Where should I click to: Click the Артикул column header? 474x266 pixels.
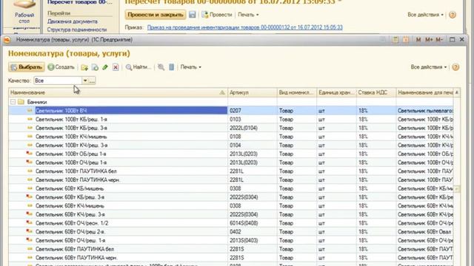[252, 92]
